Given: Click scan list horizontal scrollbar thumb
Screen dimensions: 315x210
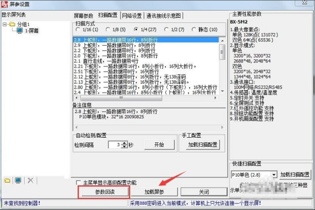Looking at the screenshot, I should [x=121, y=98].
